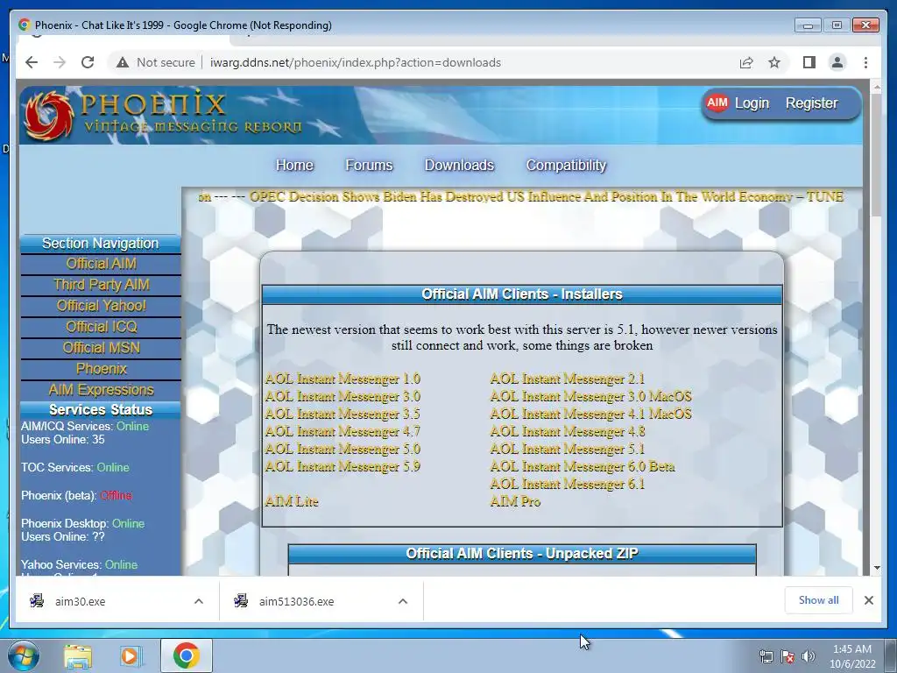This screenshot has width=897, height=673.
Task: Reload the current page
Action: coord(88,62)
